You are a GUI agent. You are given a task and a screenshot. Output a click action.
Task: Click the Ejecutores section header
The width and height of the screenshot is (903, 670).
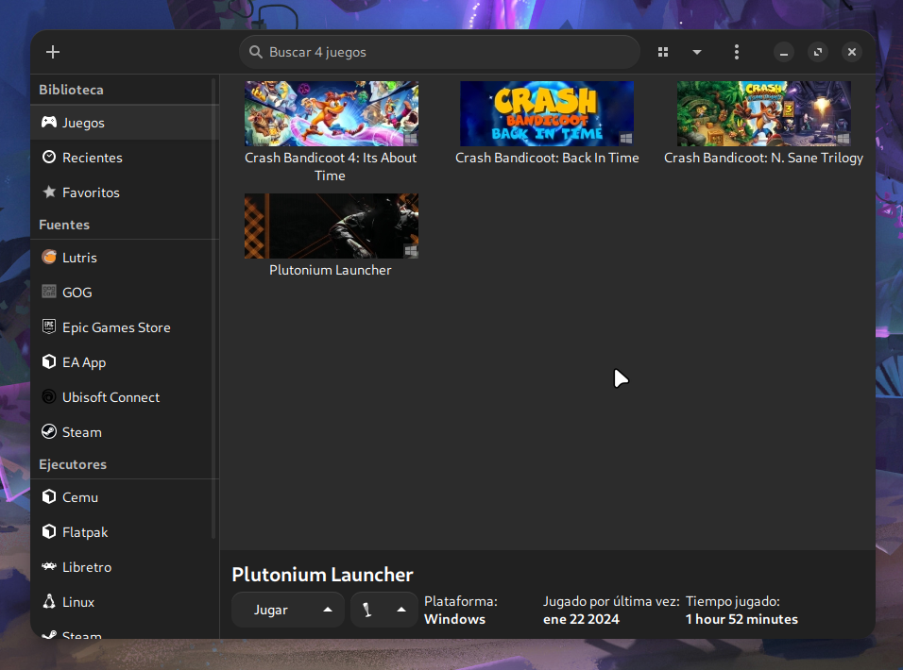[73, 464]
